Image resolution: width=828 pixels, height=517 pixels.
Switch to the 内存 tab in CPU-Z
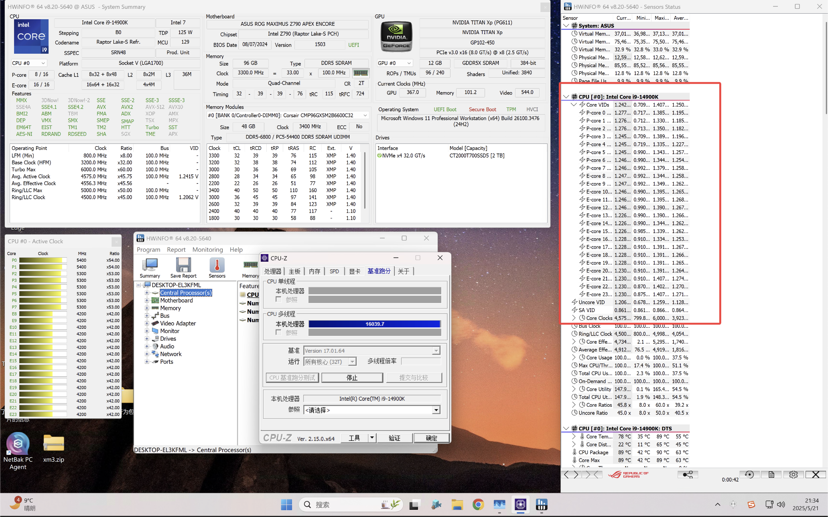315,271
